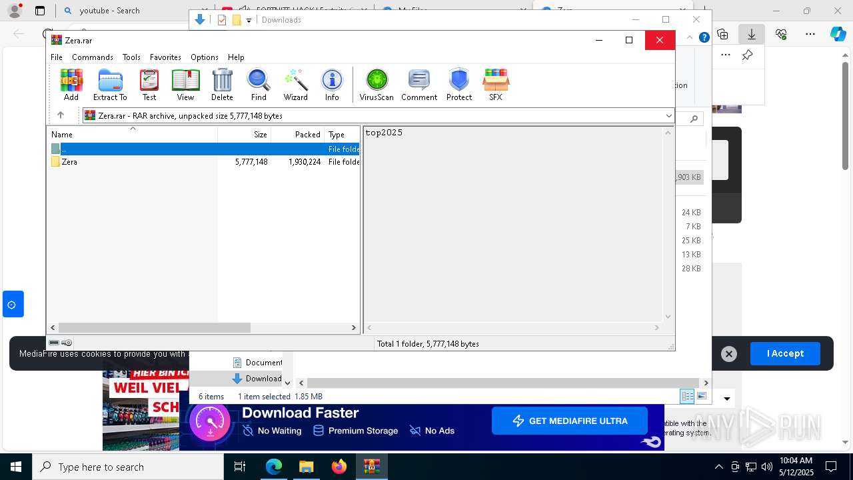Screen dimensions: 853x480
Task: Select the Zera folder row
Action: [204, 162]
